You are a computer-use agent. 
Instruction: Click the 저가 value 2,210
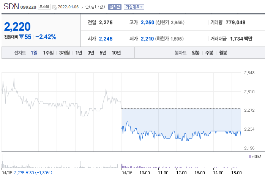pos(147,39)
